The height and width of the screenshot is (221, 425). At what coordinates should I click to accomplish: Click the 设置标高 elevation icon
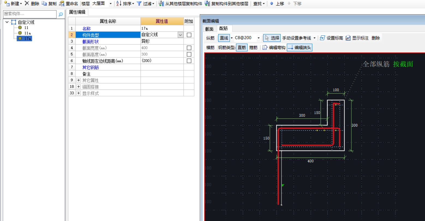(322, 38)
